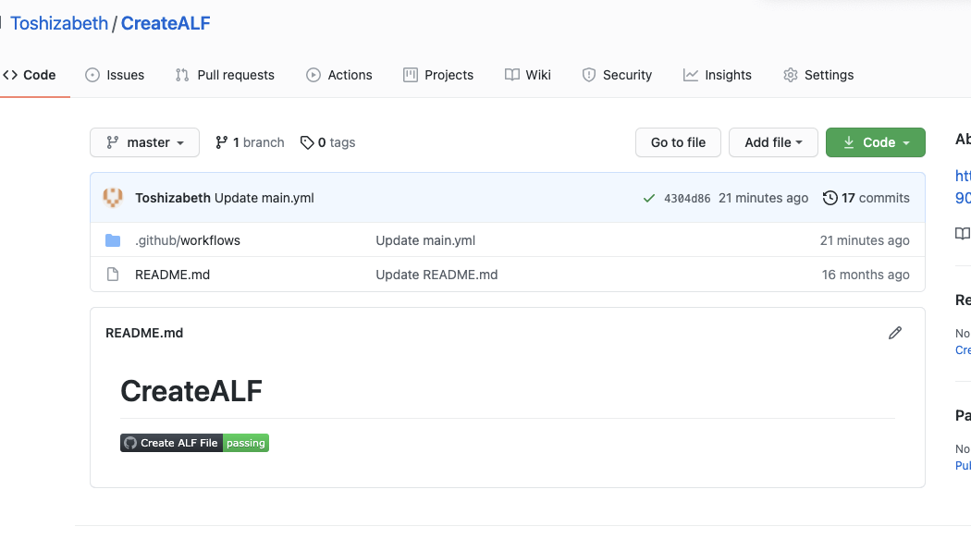This screenshot has width=971, height=551.
Task: Open README.md in the file list
Action: point(172,275)
